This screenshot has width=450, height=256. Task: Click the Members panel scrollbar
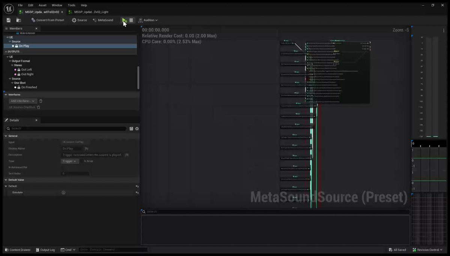coord(138,77)
